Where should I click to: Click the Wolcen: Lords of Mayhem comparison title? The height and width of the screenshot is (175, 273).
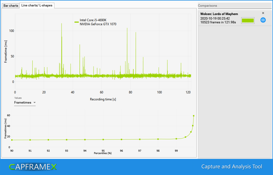(x=219, y=14)
